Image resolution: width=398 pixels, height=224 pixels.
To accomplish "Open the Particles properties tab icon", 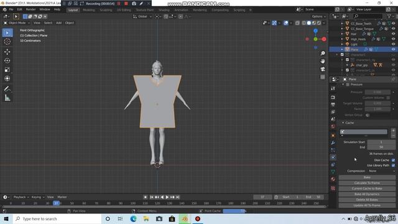I will [x=333, y=150].
